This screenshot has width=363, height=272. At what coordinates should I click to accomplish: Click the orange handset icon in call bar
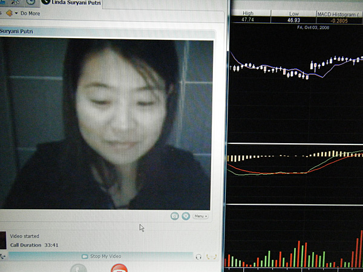[x=211, y=256]
